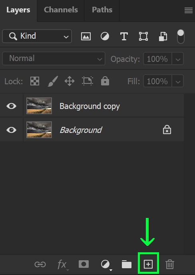Viewport: 195px width, 275px height.
Task: Filter for shape layers icon
Action: pos(143,36)
